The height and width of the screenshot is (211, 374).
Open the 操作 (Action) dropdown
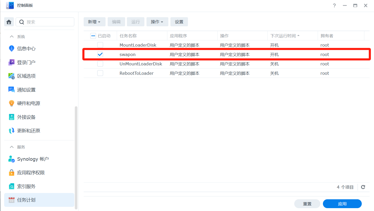(157, 22)
